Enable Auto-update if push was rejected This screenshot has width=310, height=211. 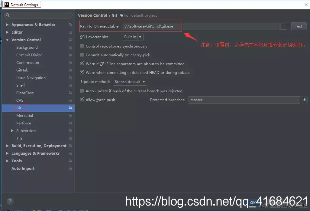[x=82, y=91]
